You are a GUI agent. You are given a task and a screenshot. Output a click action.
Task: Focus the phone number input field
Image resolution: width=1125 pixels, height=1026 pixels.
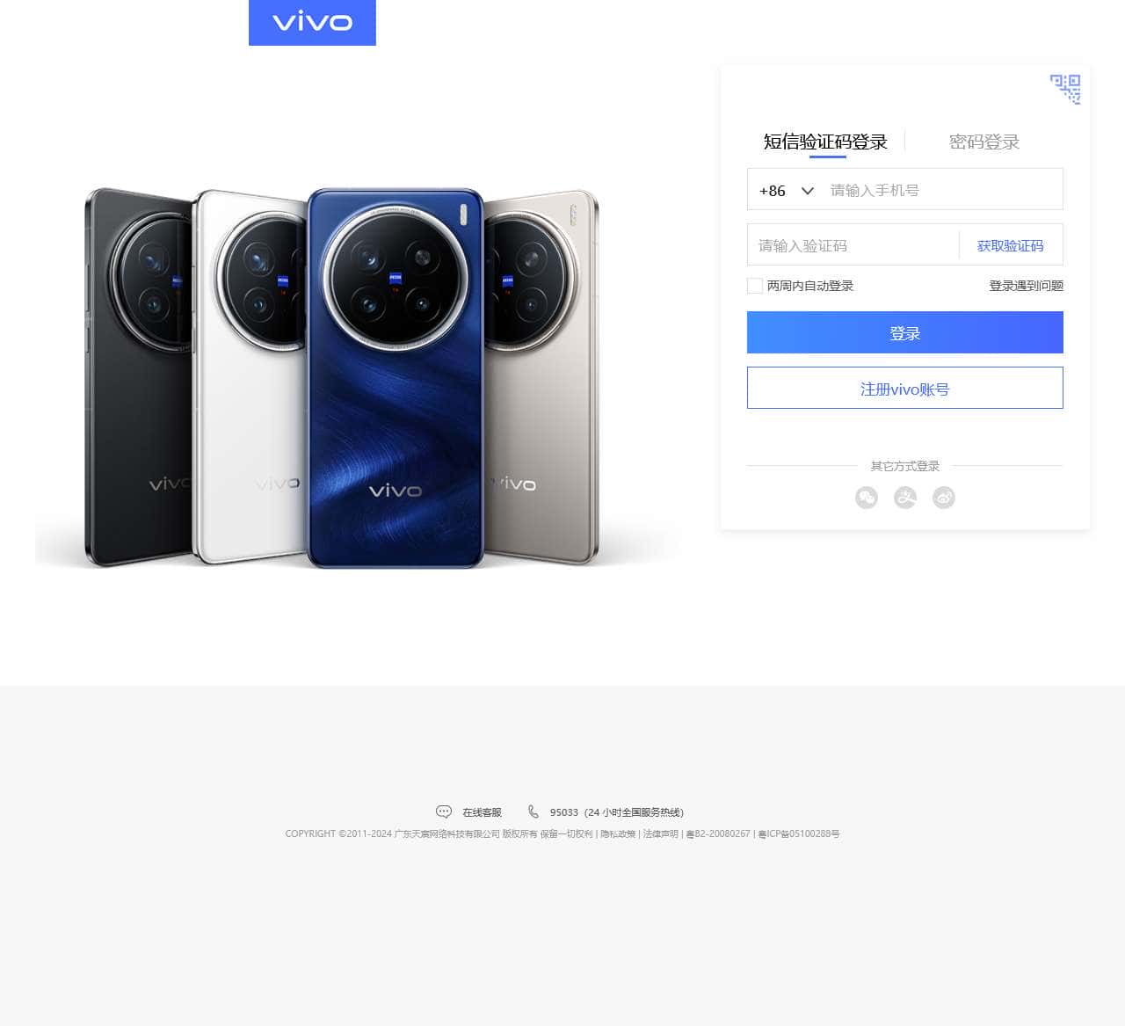pyautogui.click(x=942, y=190)
